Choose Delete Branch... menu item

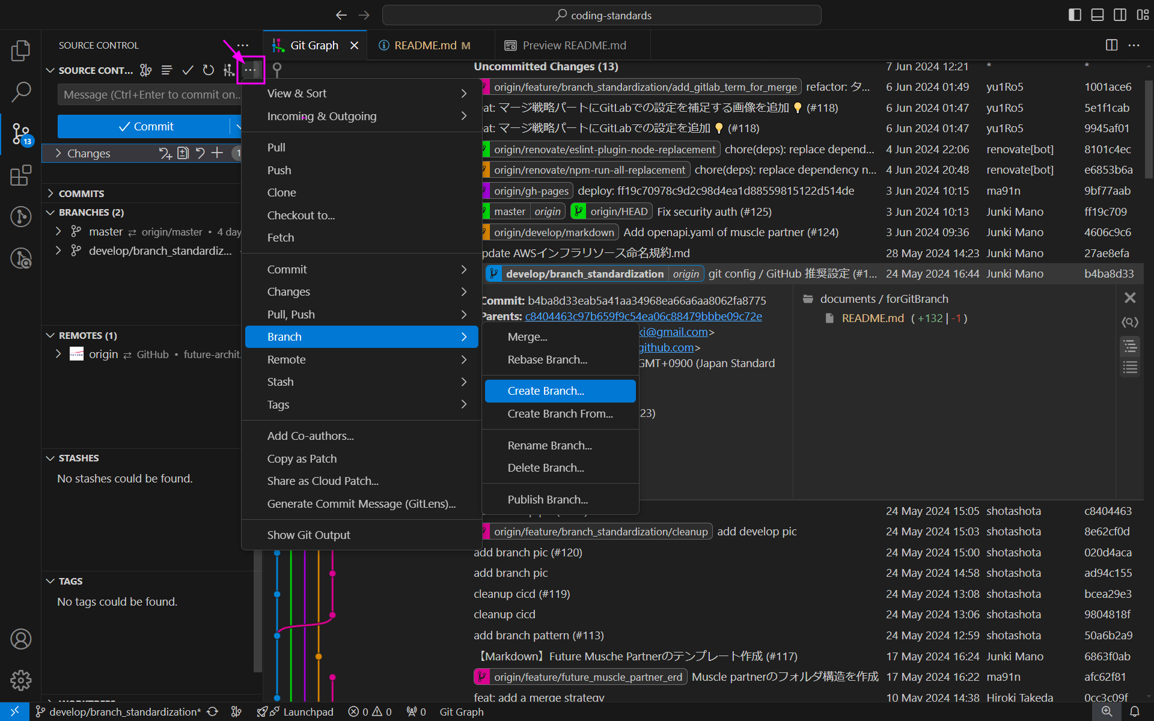pyautogui.click(x=560, y=467)
